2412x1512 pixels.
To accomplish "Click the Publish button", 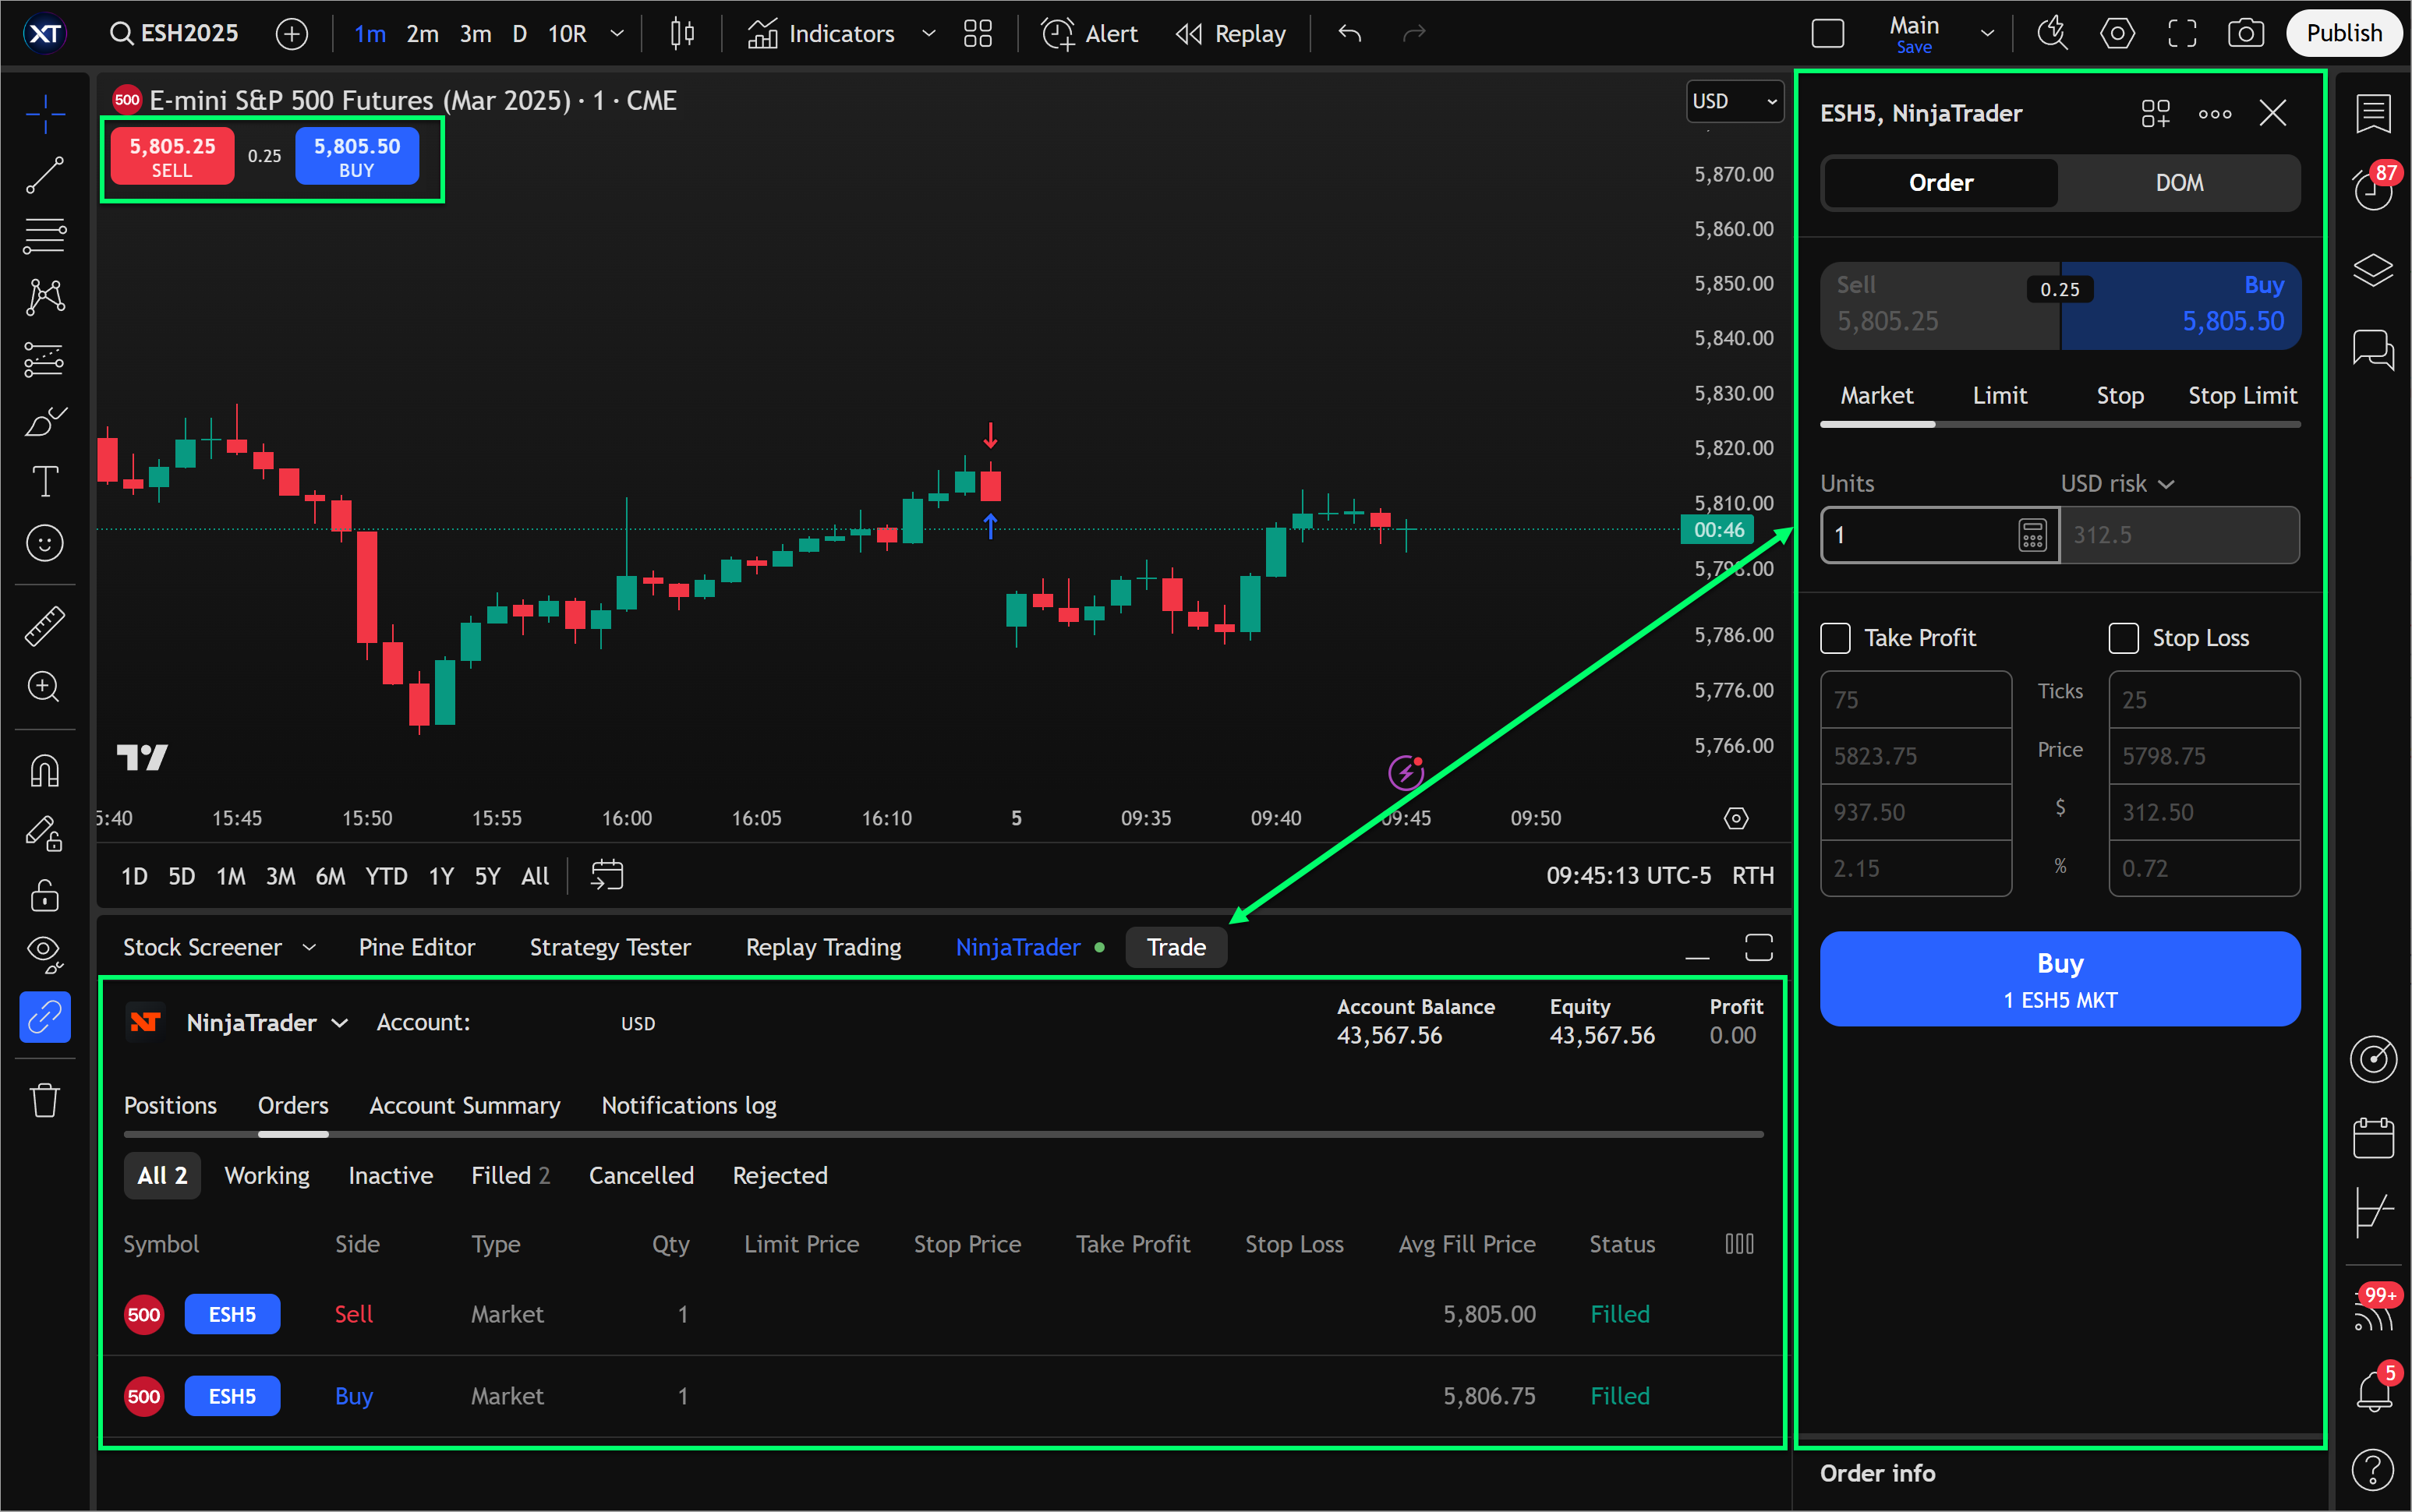I will 2344,32.
